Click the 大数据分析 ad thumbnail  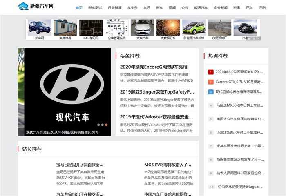click(x=168, y=27)
